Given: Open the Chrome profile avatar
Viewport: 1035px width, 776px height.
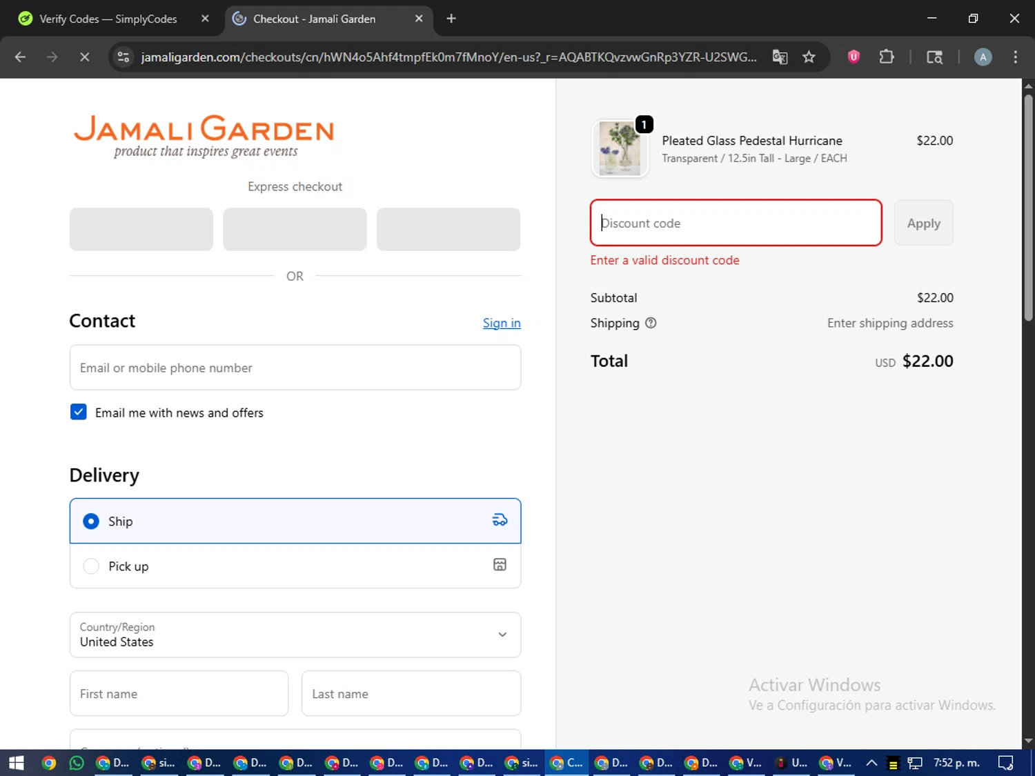Looking at the screenshot, I should [x=983, y=57].
